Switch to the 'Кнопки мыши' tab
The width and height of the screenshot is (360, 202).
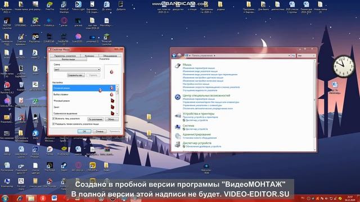click(69, 59)
